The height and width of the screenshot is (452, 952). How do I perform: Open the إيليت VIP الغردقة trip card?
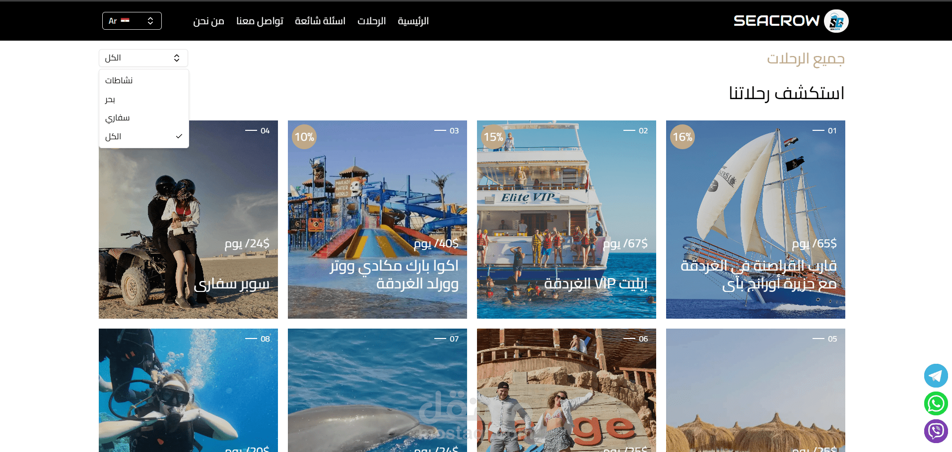pos(566,220)
